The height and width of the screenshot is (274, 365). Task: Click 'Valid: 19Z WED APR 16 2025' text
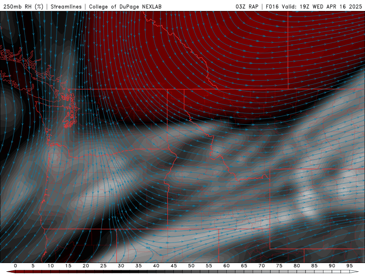click(322, 6)
